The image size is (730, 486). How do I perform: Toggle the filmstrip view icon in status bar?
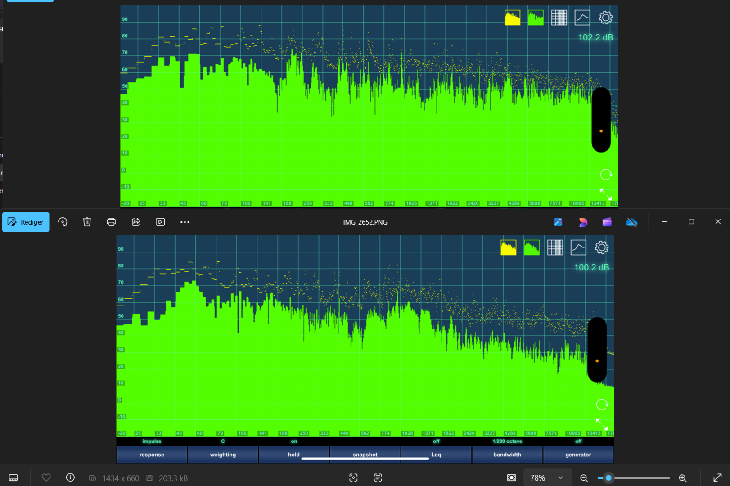coord(14,477)
